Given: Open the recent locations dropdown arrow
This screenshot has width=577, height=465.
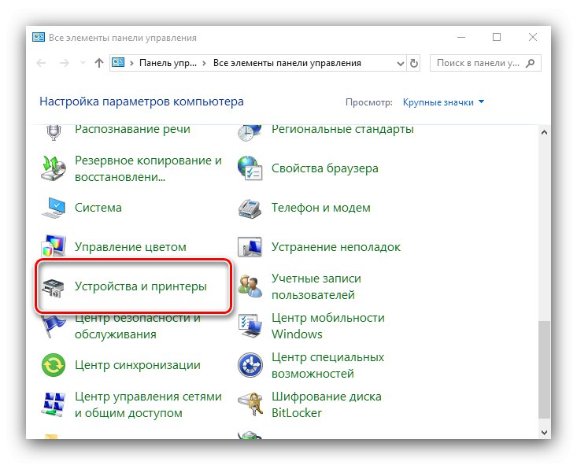Looking at the screenshot, I should (x=83, y=63).
